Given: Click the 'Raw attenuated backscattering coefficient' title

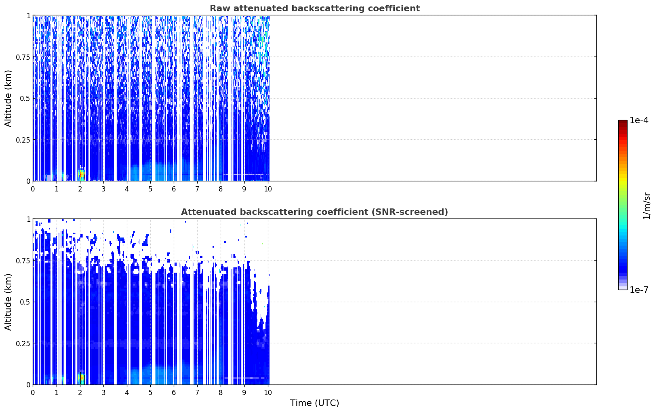Looking at the screenshot, I should click(x=314, y=8).
